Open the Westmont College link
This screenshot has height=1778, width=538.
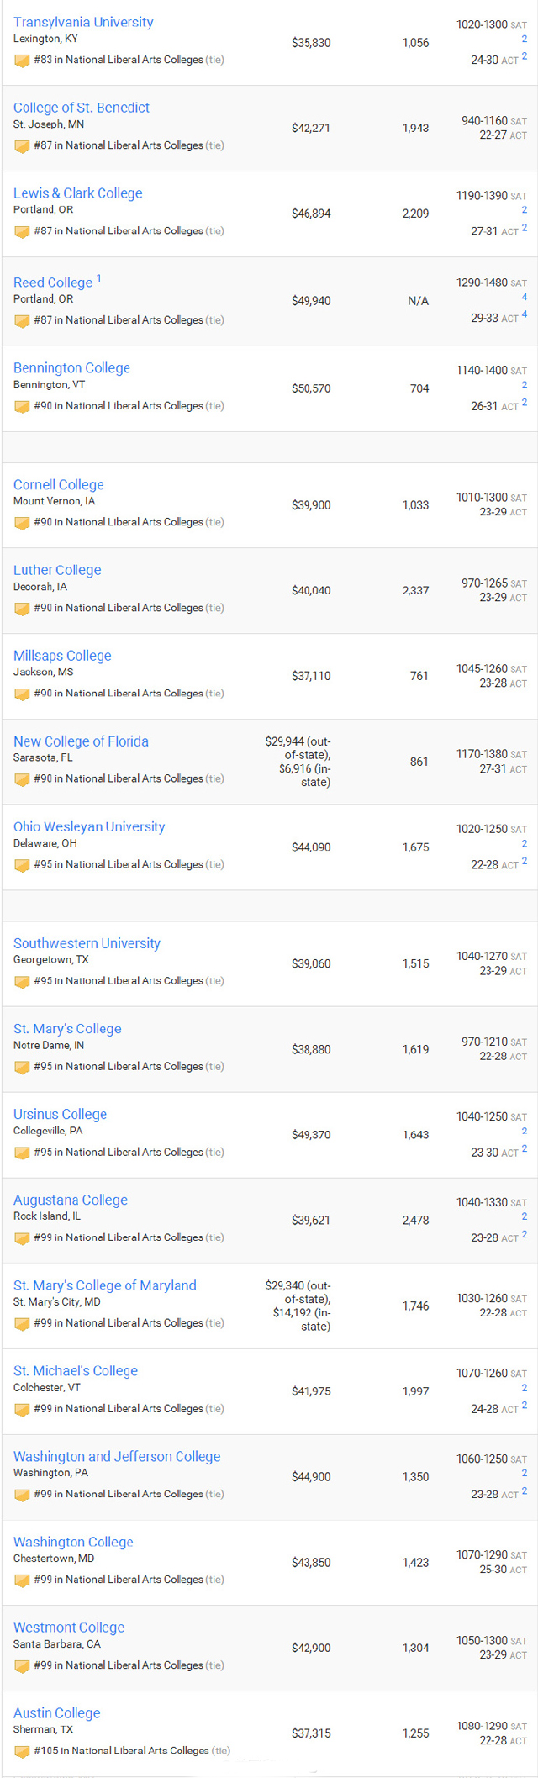tap(69, 1628)
